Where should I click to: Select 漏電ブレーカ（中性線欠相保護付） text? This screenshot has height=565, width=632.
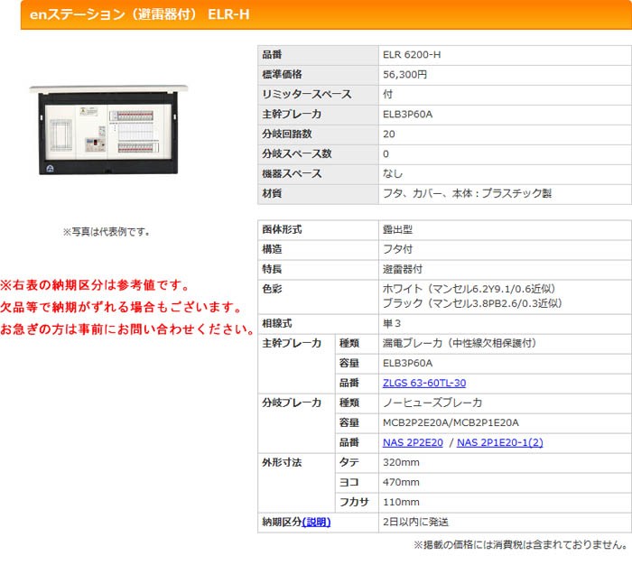(x=460, y=343)
